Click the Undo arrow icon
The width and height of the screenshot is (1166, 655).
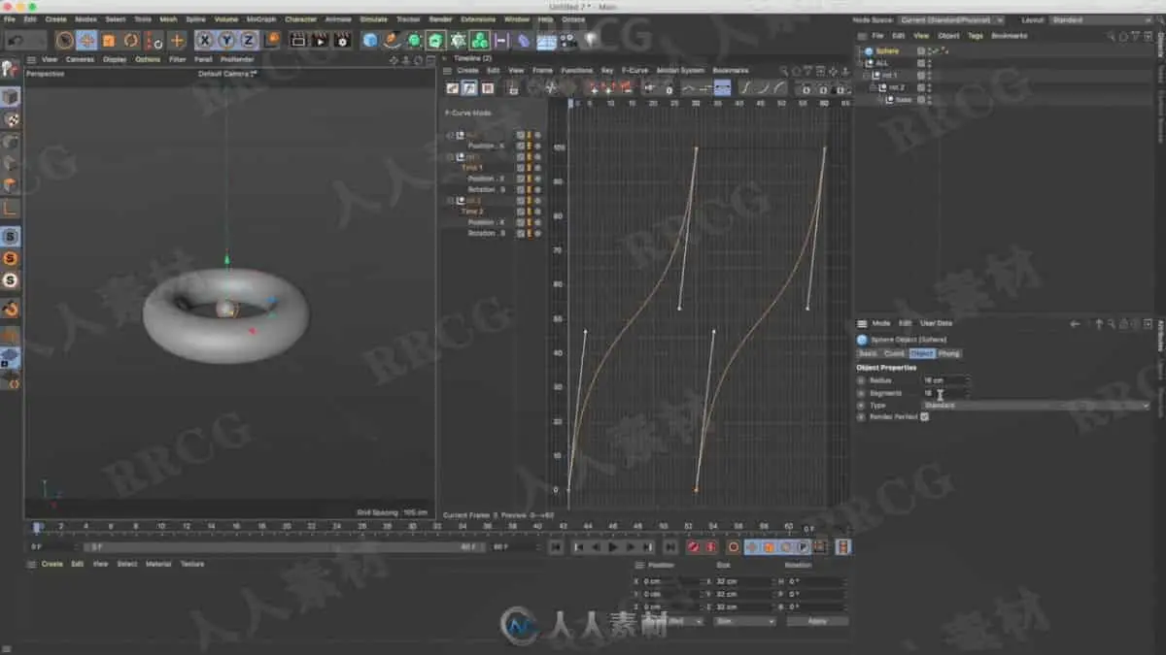14,41
